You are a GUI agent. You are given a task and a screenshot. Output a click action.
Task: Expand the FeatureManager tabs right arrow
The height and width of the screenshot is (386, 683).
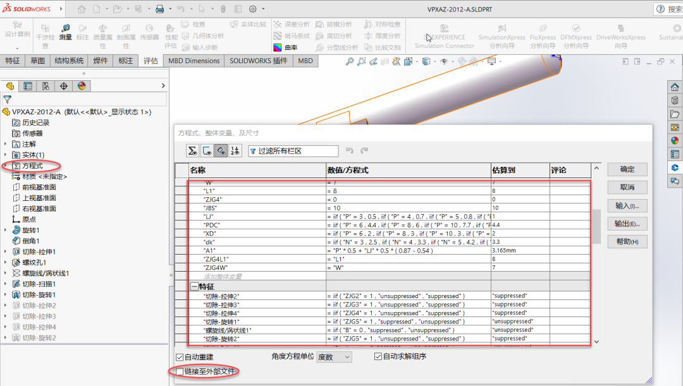pos(163,86)
